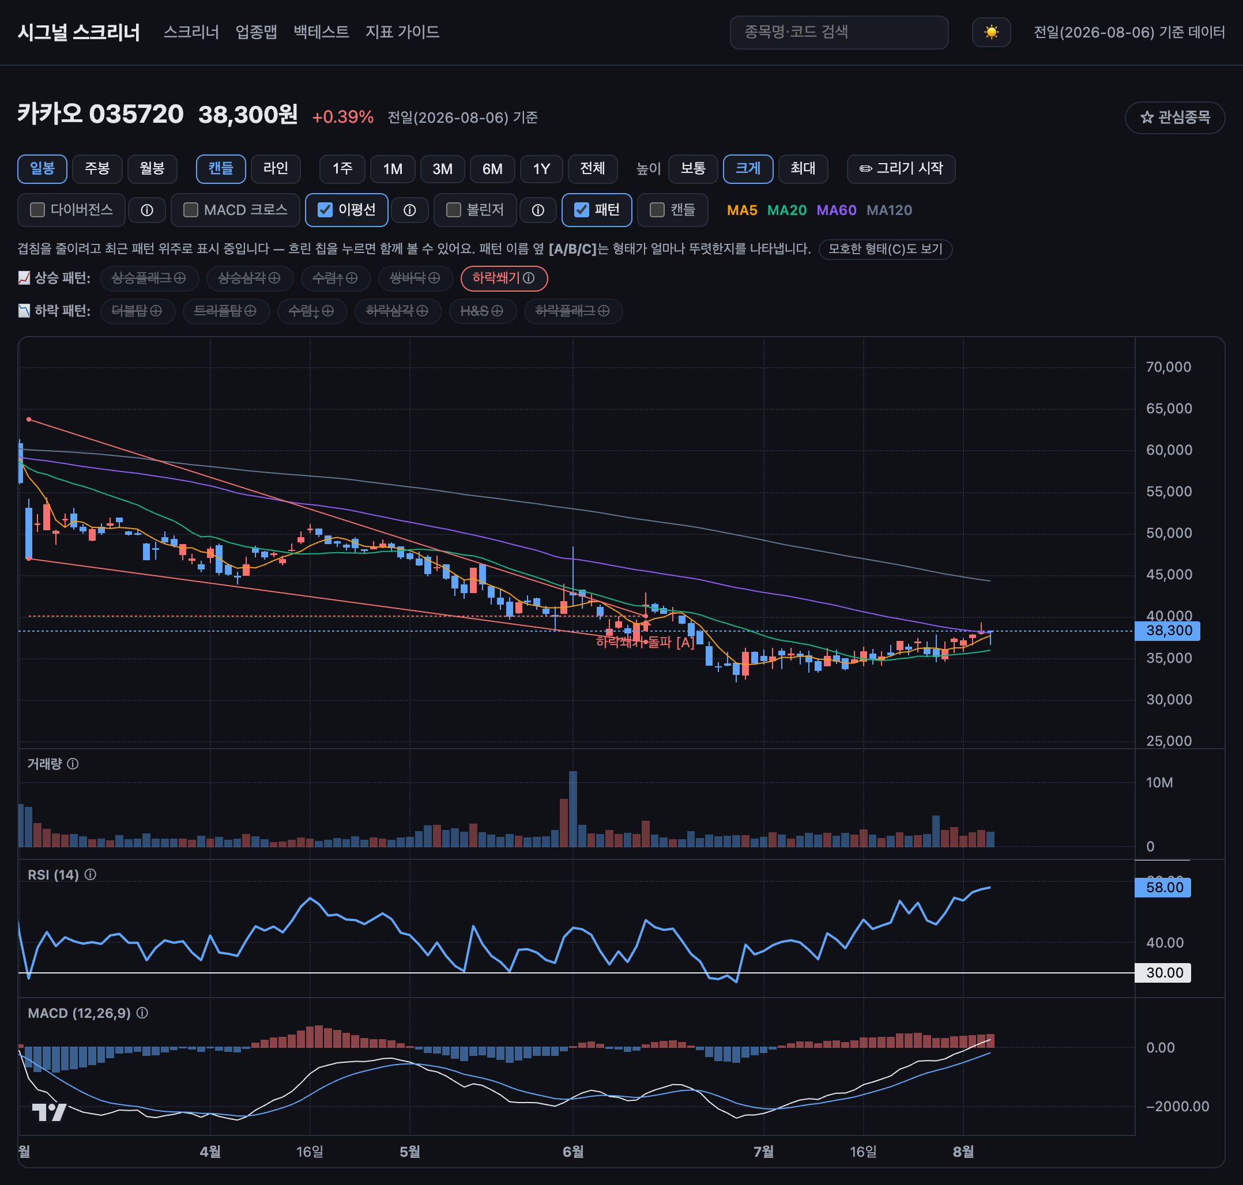This screenshot has height=1185, width=1243.
Task: Uncheck the 이평선 checkbox
Action: [x=325, y=210]
